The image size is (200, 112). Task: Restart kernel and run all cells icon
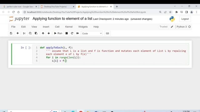(x=77, y=33)
